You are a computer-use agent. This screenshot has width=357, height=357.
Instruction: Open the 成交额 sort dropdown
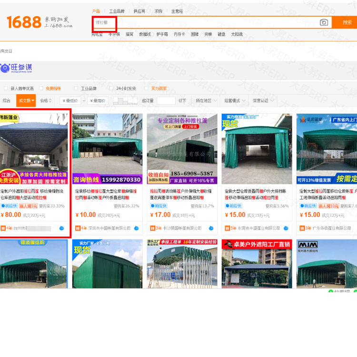click(26, 100)
